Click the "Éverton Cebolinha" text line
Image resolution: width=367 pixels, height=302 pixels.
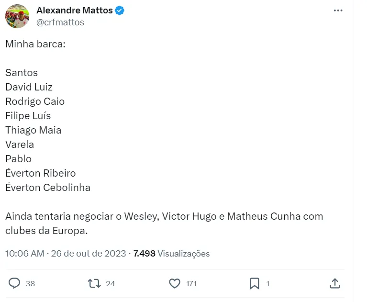(x=48, y=188)
